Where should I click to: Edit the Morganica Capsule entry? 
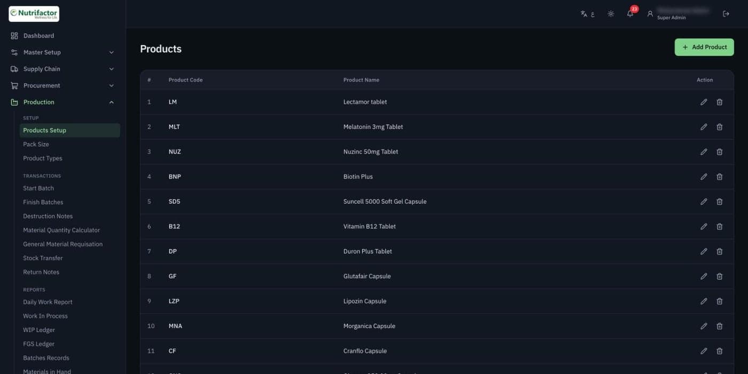[704, 326]
